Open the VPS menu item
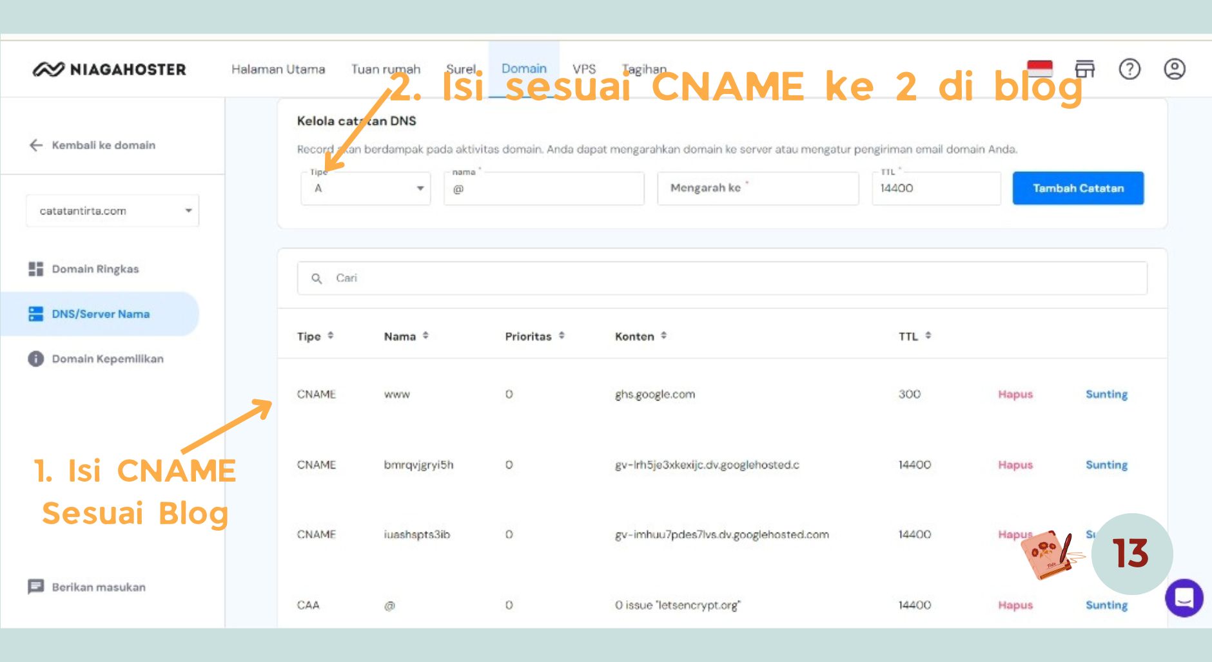The image size is (1212, 662). pyautogui.click(x=584, y=69)
